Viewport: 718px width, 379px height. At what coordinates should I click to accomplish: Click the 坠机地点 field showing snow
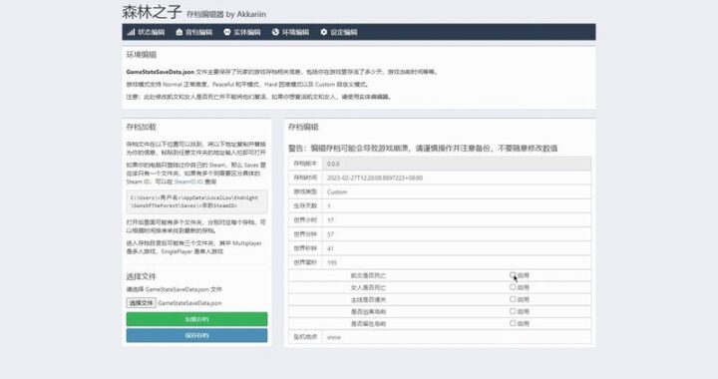(457, 337)
